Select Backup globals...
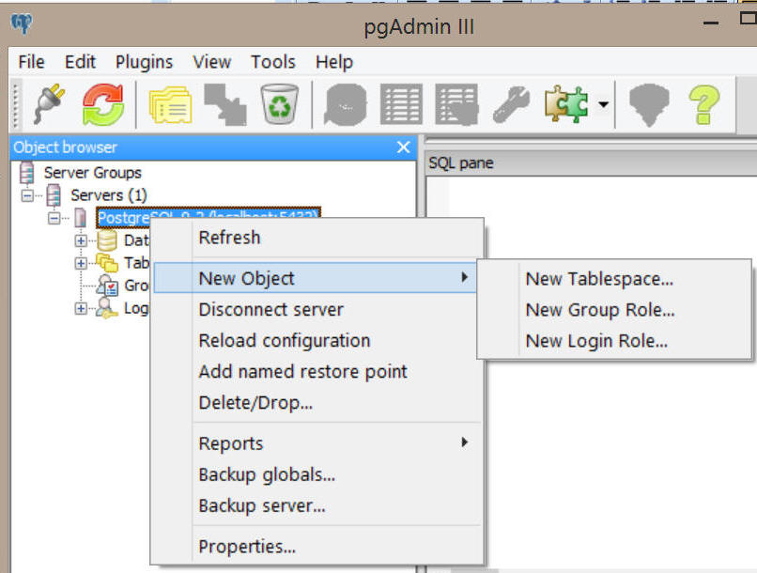Screen dimensions: 757x573 tap(317, 474)
